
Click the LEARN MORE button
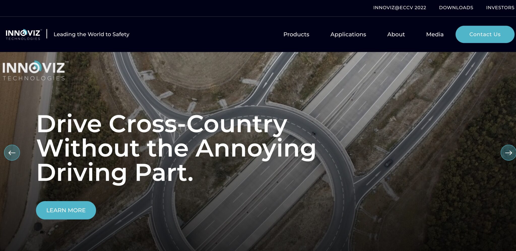coord(66,210)
